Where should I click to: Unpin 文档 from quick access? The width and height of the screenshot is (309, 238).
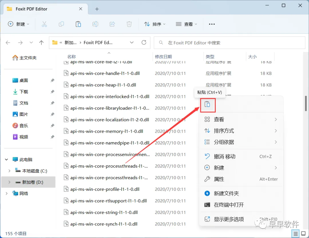[x=52, y=103]
